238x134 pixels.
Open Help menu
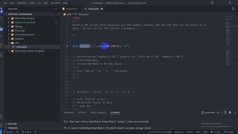point(65,3)
